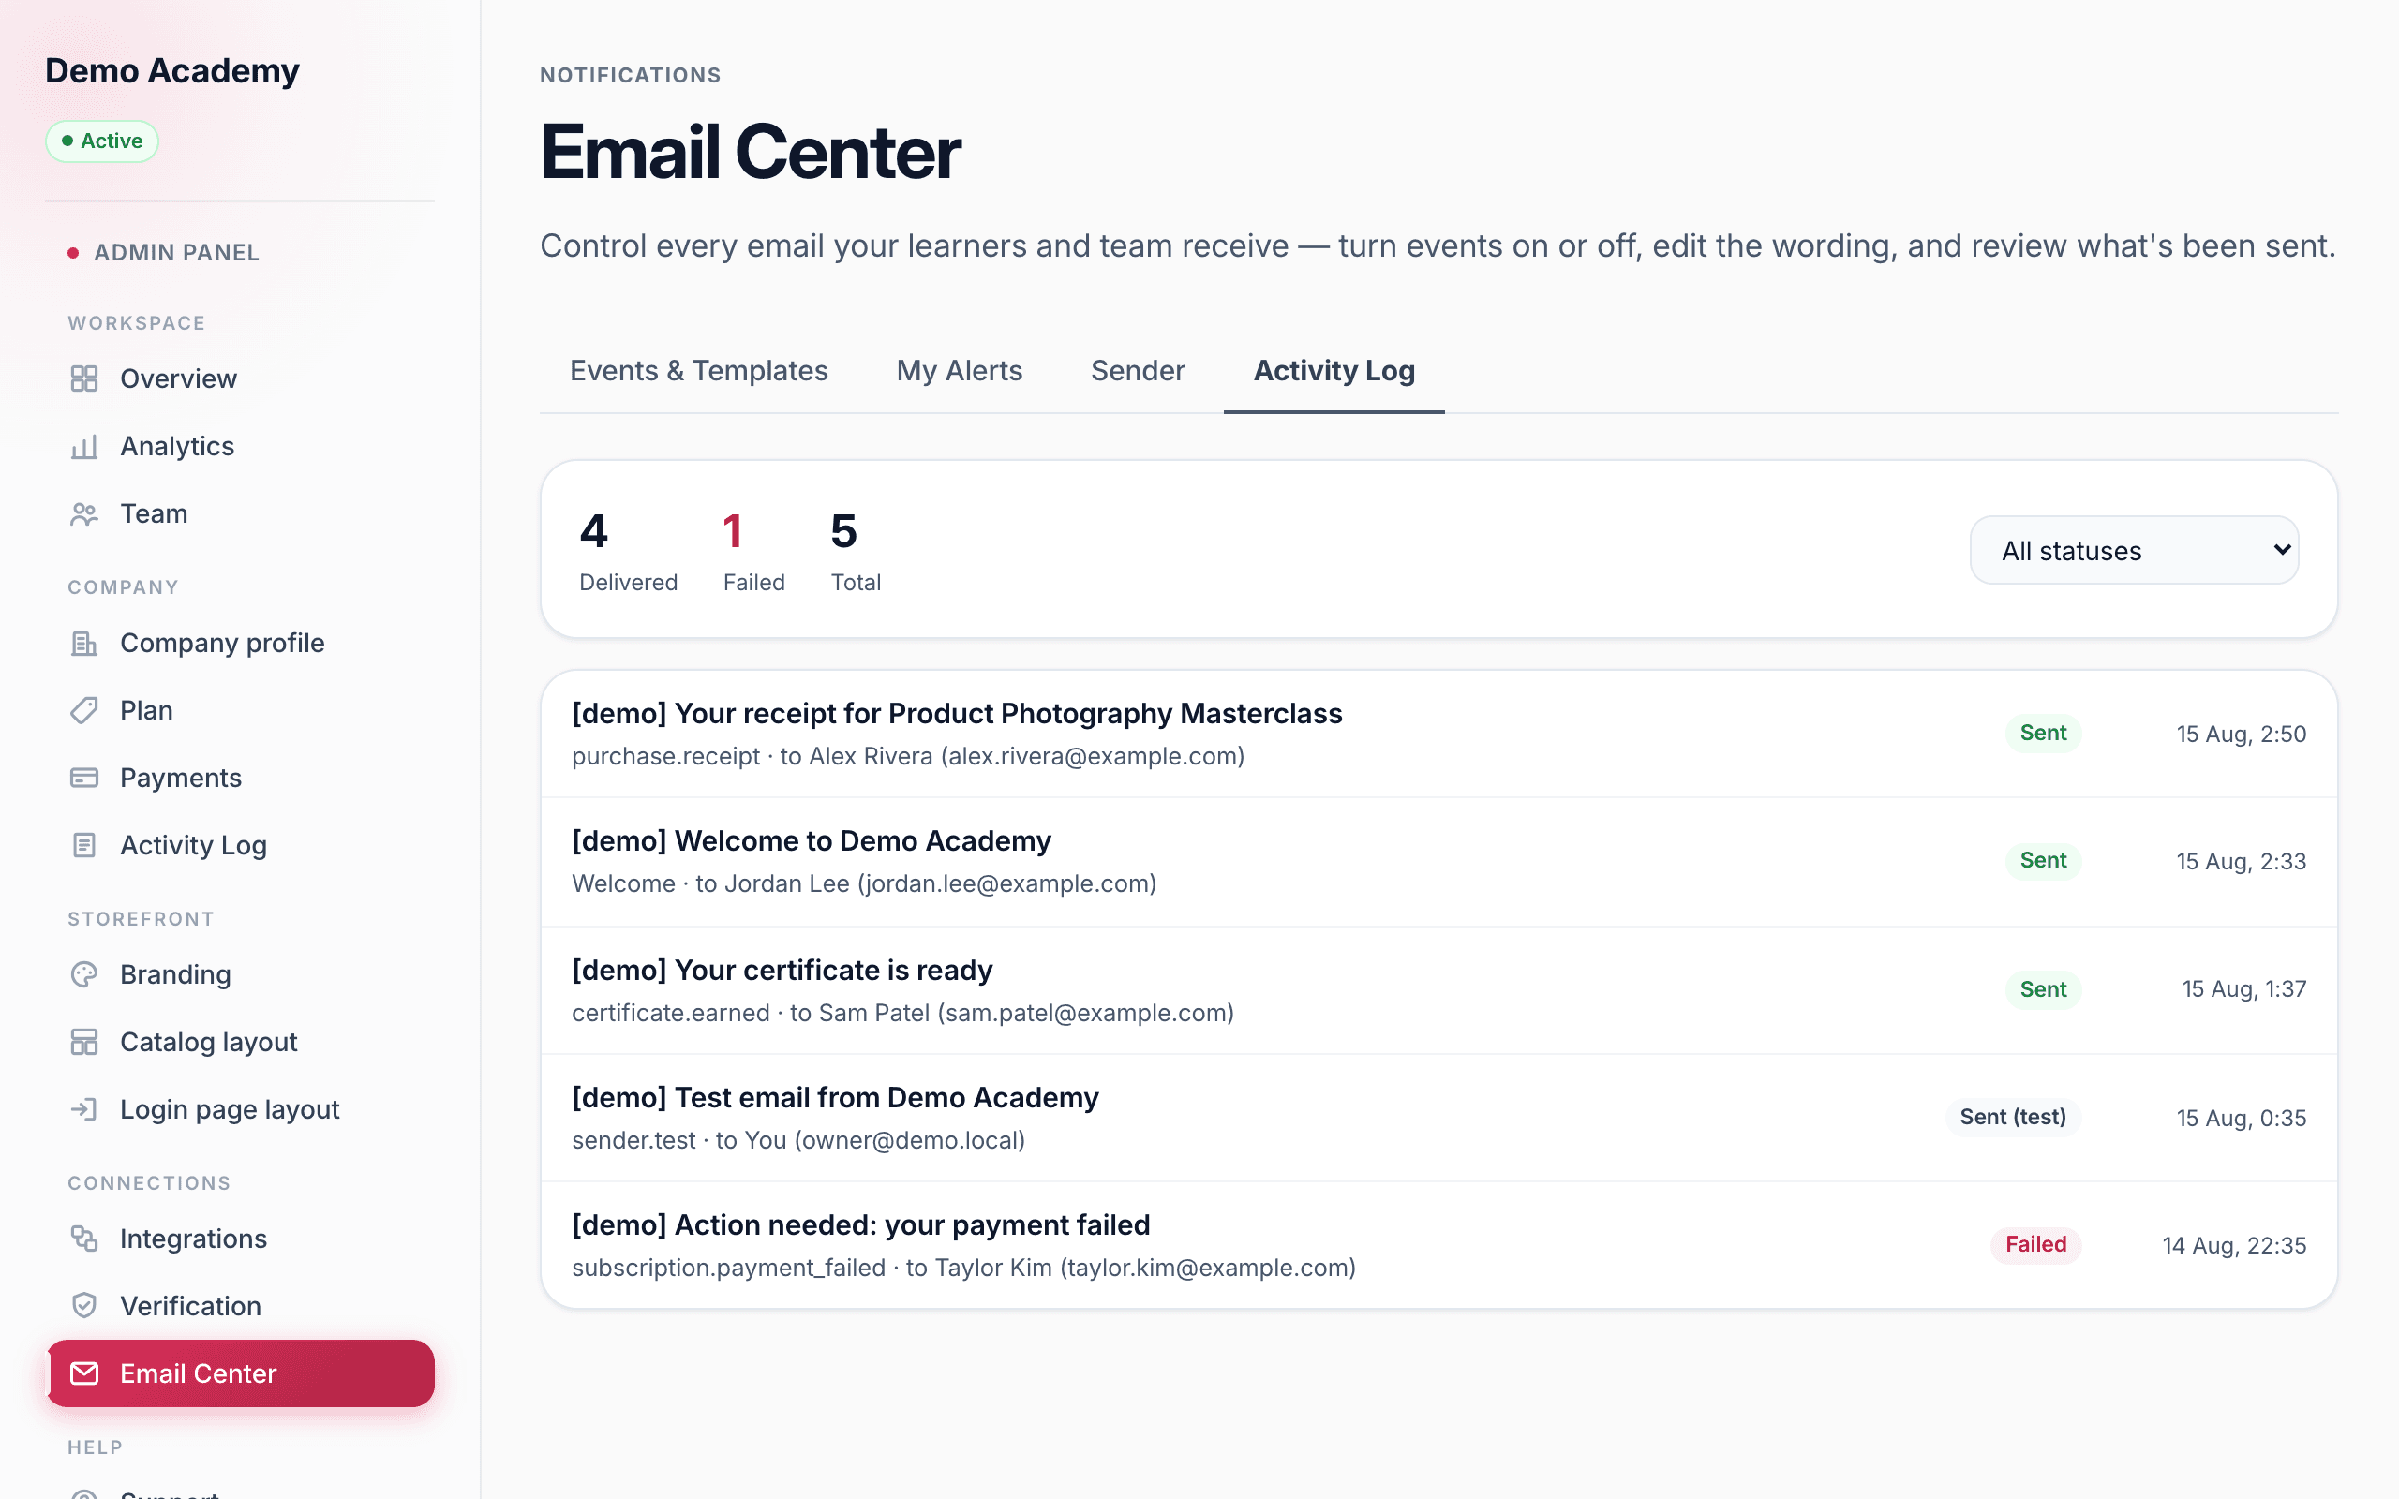Open Team via its people icon
The height and width of the screenshot is (1499, 2399).
pyautogui.click(x=84, y=513)
